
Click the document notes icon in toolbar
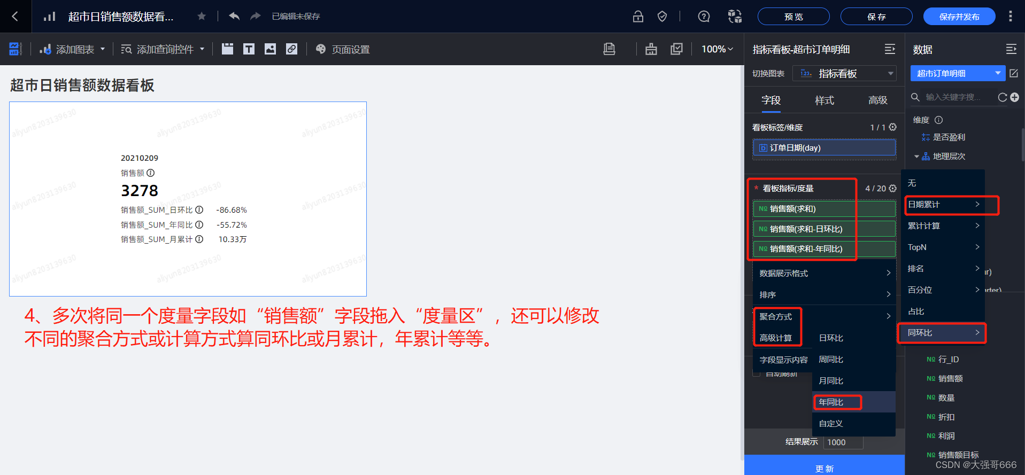609,49
